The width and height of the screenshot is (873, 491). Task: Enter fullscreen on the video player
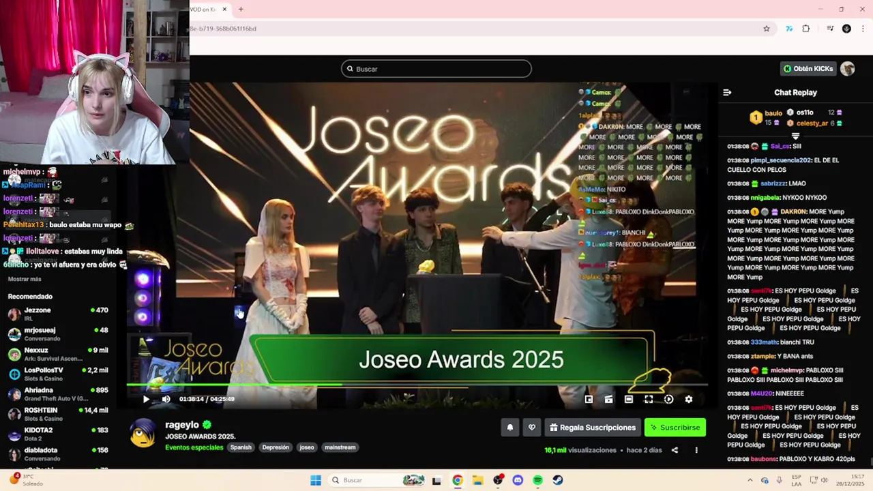click(649, 400)
